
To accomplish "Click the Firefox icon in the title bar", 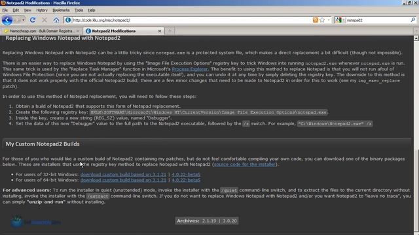I will tap(3, 3).
